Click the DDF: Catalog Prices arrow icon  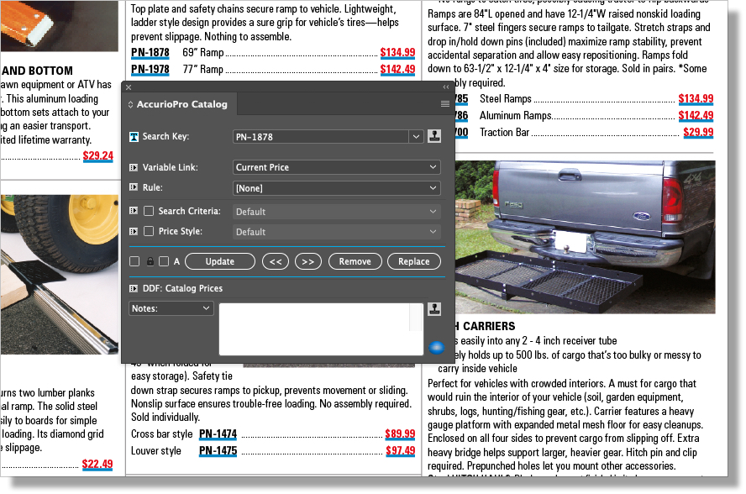point(134,289)
